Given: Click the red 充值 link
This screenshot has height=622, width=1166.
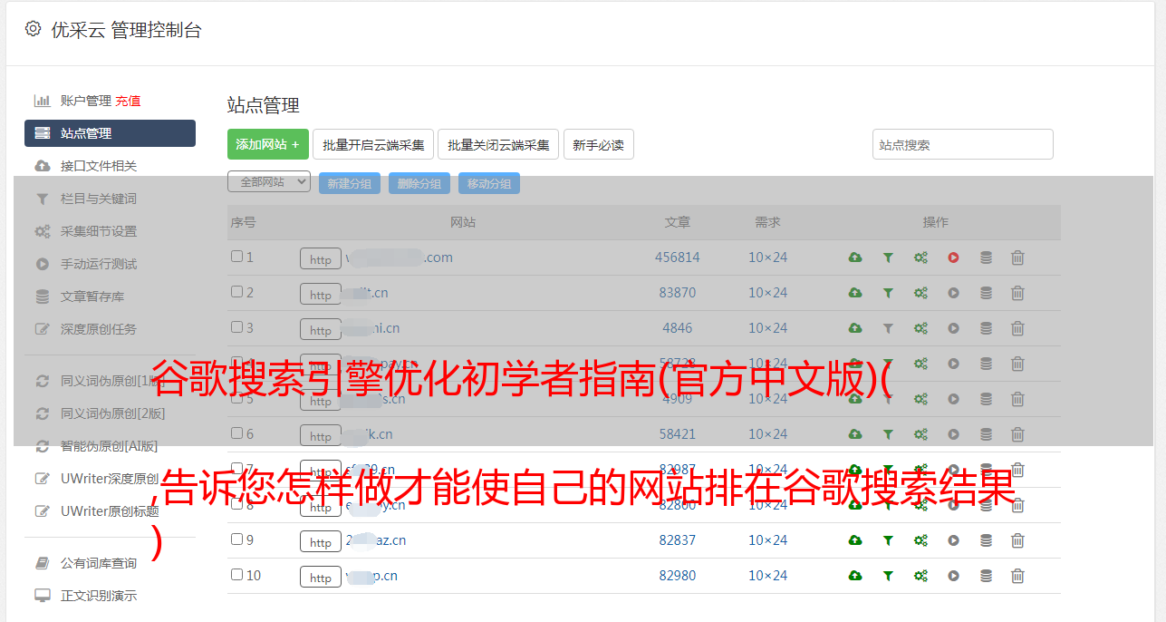Looking at the screenshot, I should [x=128, y=101].
